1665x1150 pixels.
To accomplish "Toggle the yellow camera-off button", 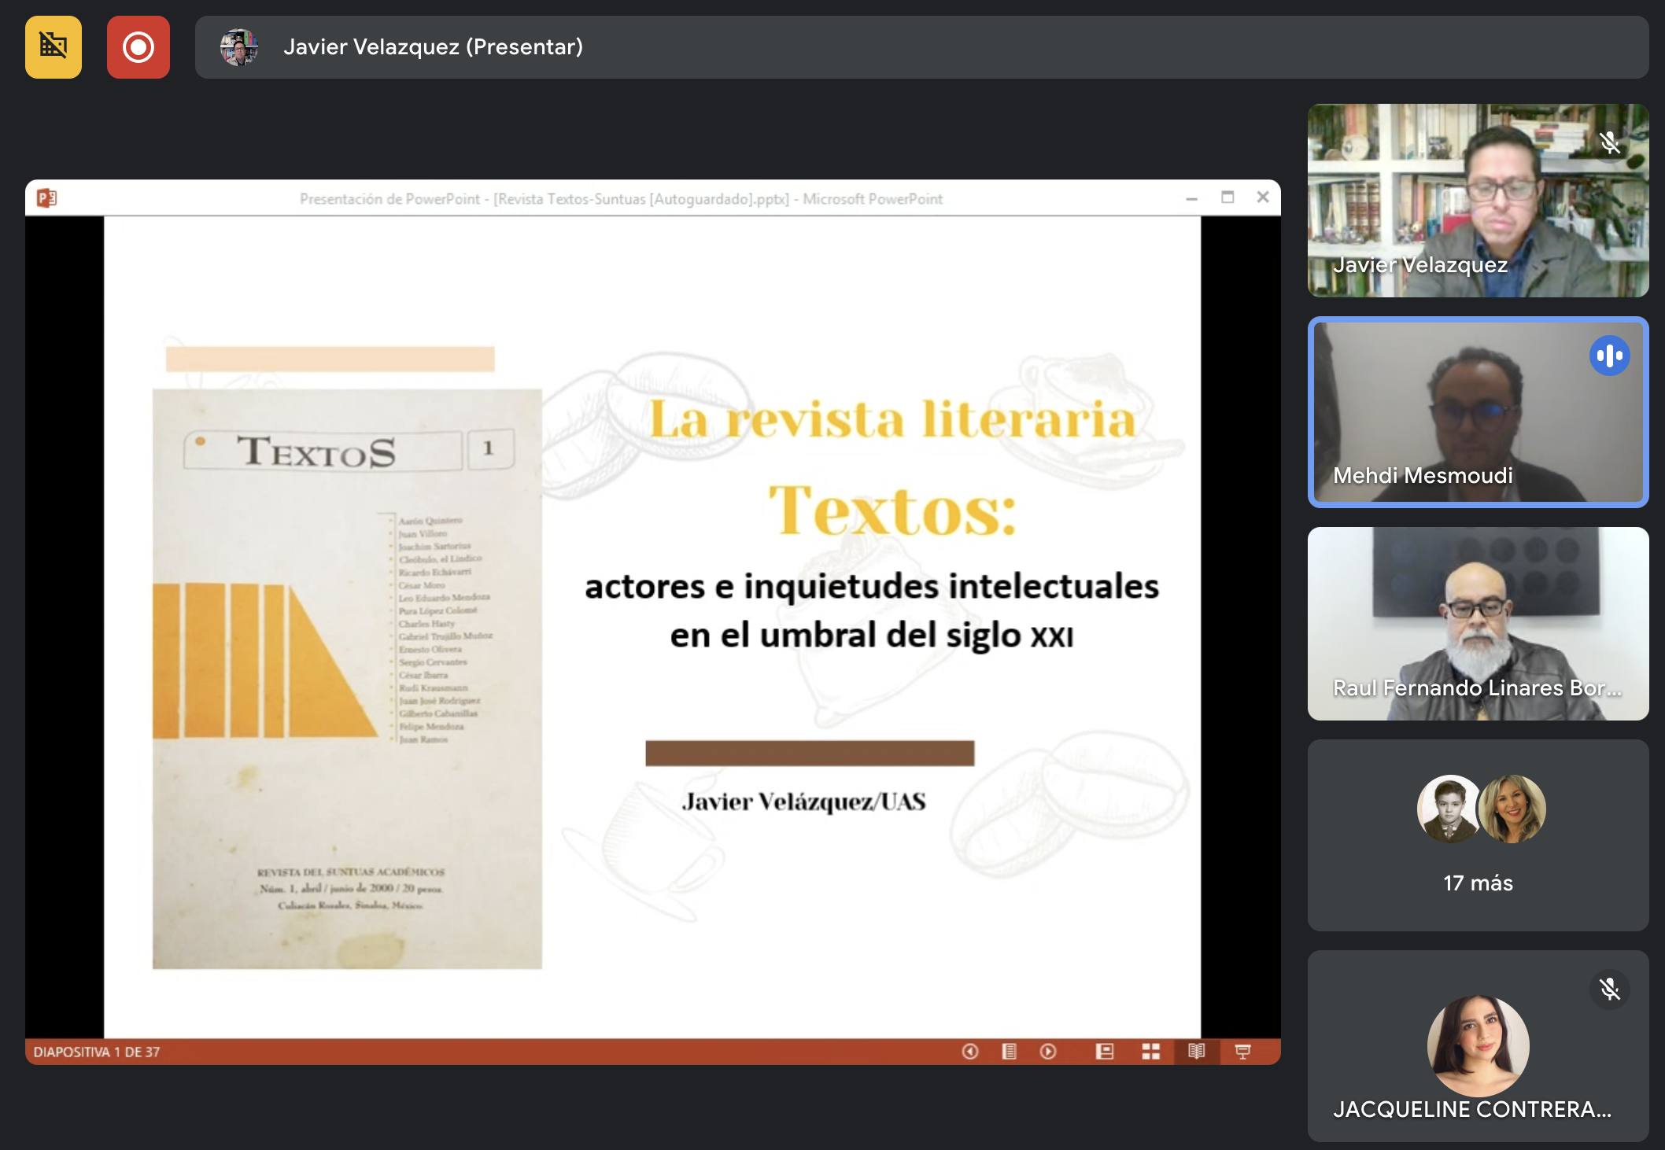I will (x=54, y=47).
